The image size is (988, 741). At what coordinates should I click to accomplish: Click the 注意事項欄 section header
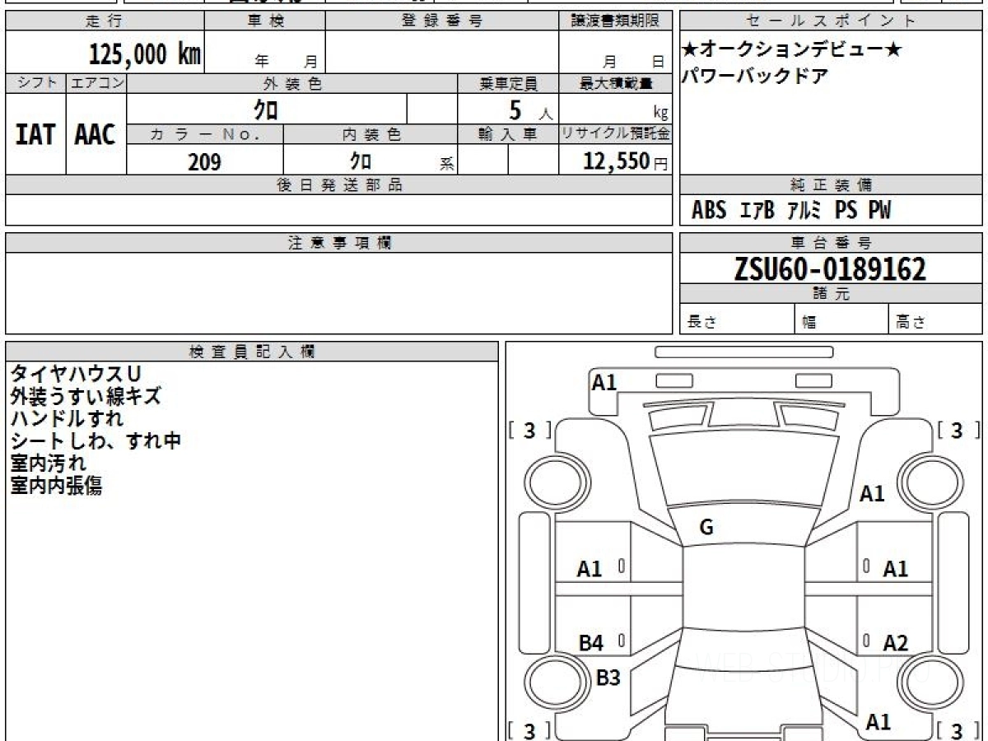[x=339, y=243]
